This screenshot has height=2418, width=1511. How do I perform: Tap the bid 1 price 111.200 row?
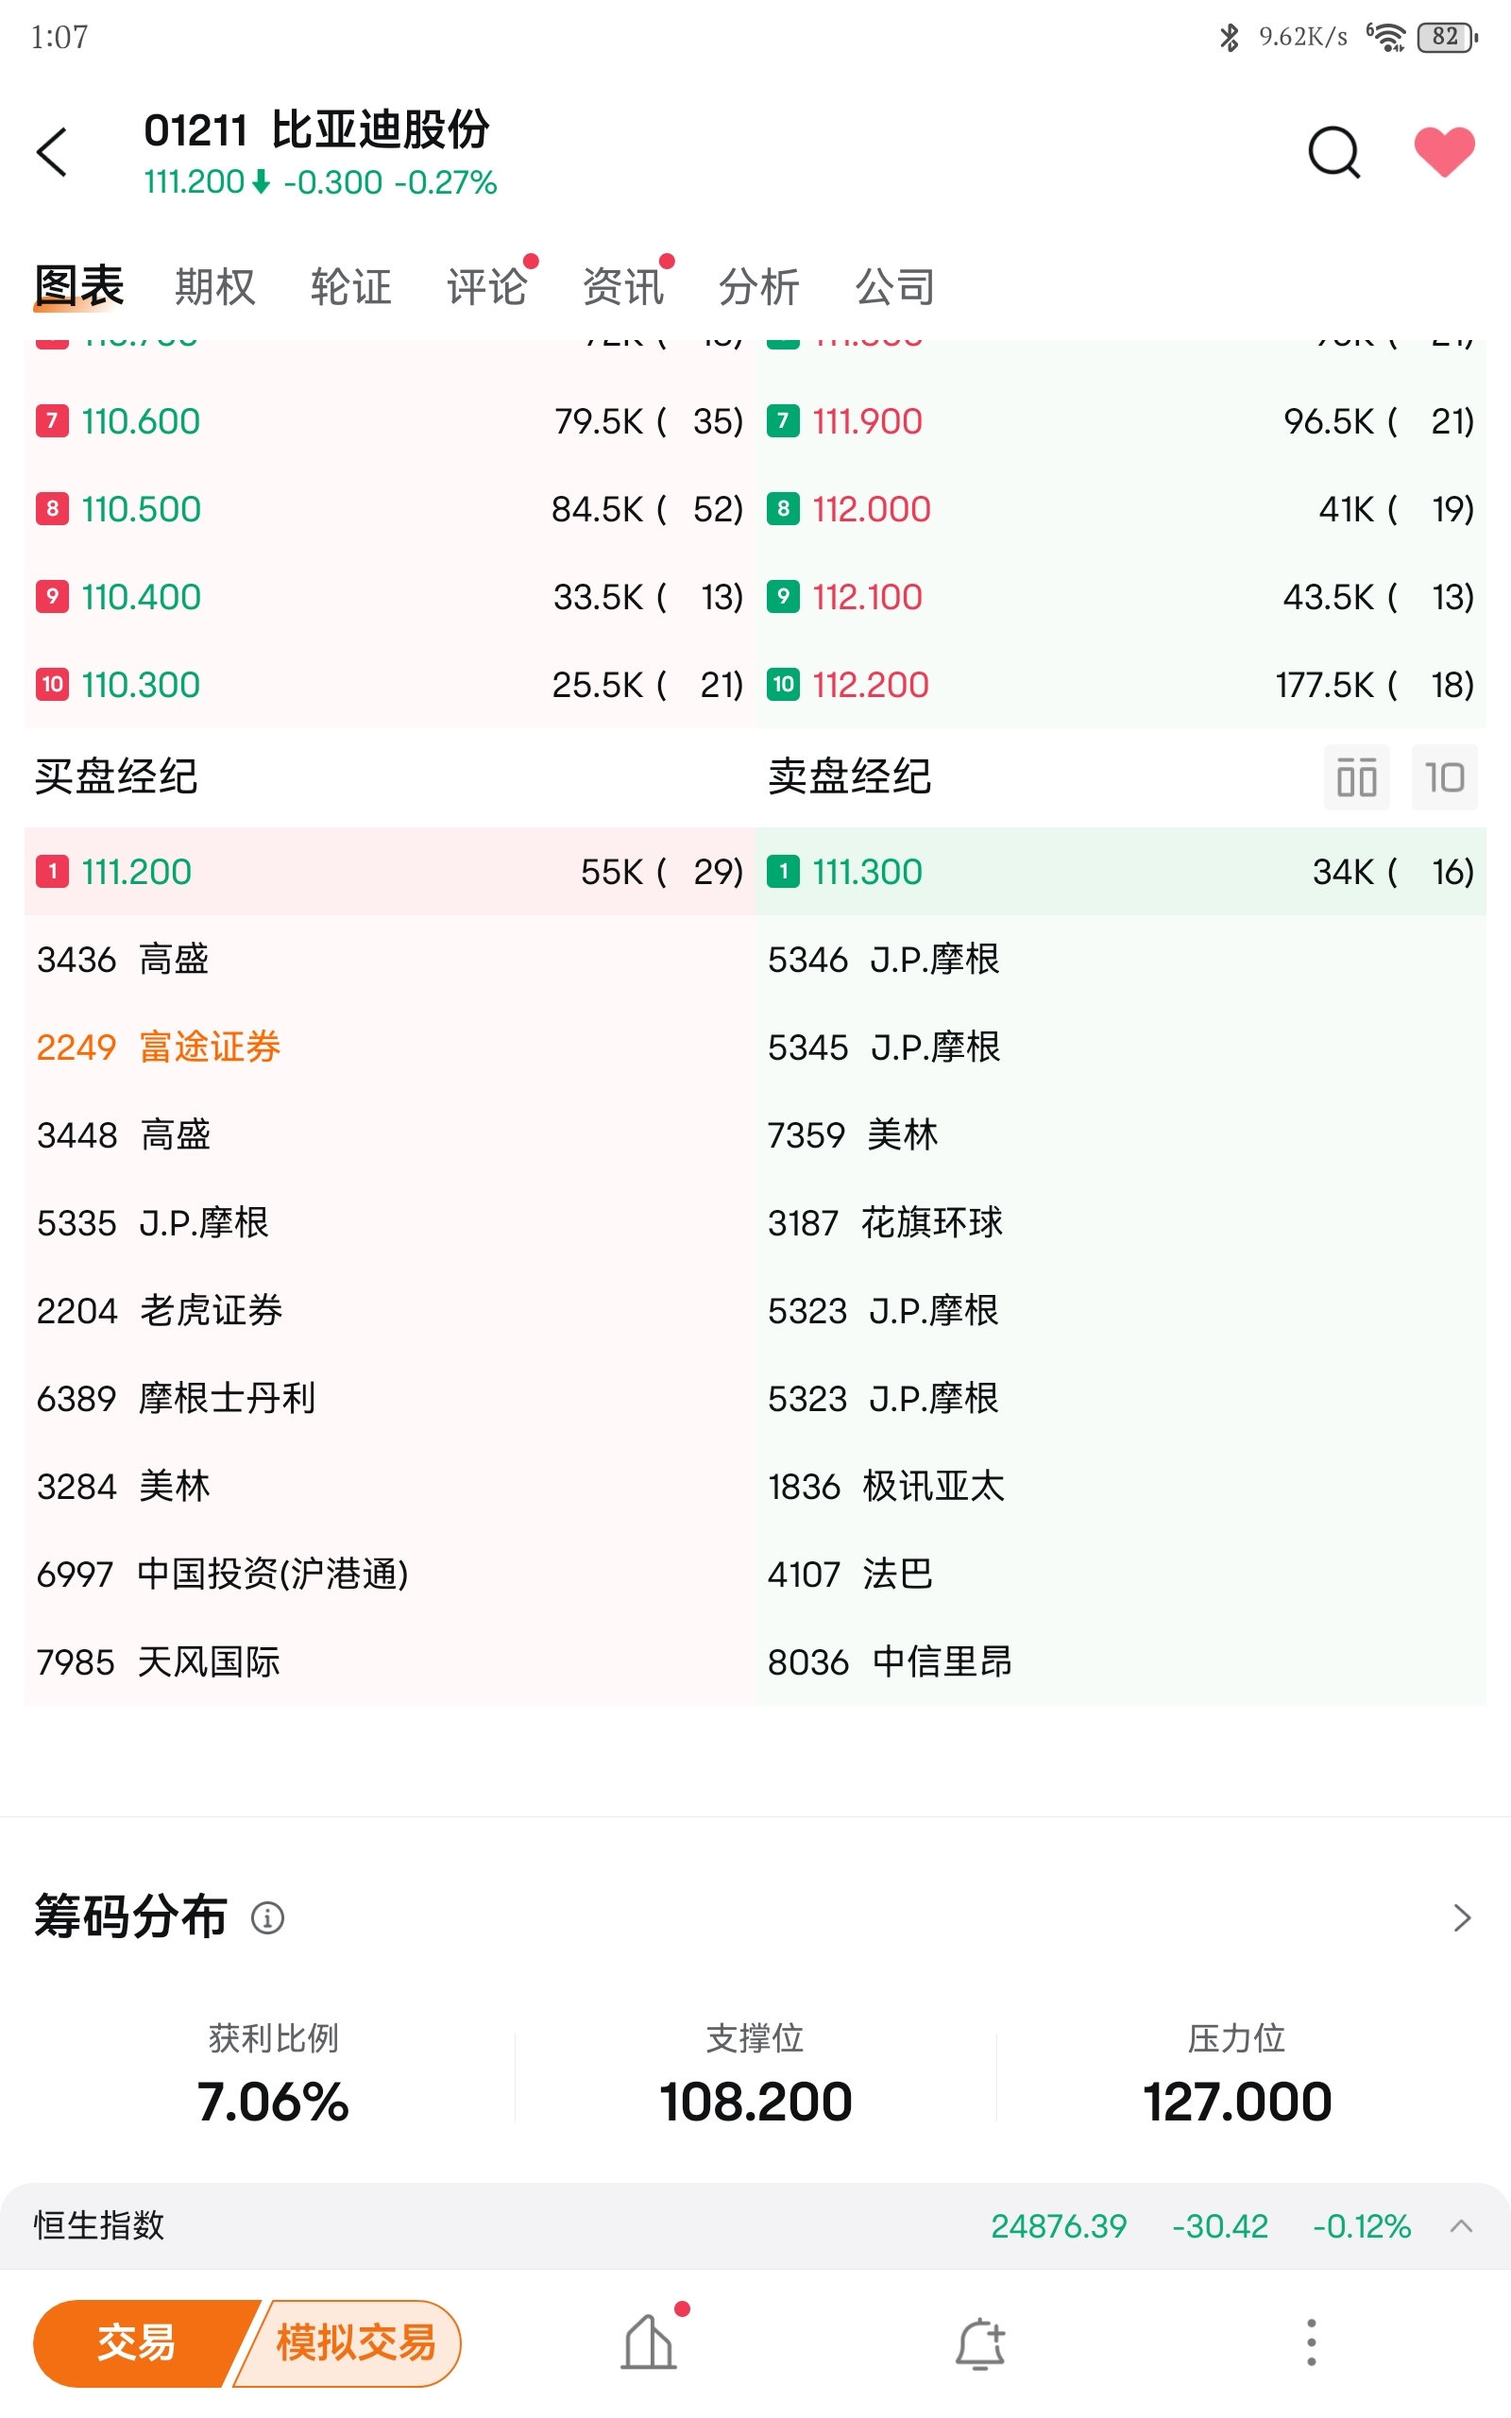point(390,873)
